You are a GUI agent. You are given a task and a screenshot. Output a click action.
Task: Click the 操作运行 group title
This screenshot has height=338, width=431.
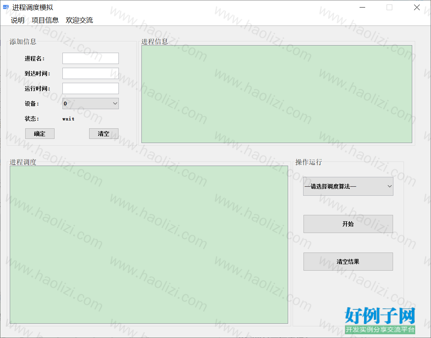308,162
